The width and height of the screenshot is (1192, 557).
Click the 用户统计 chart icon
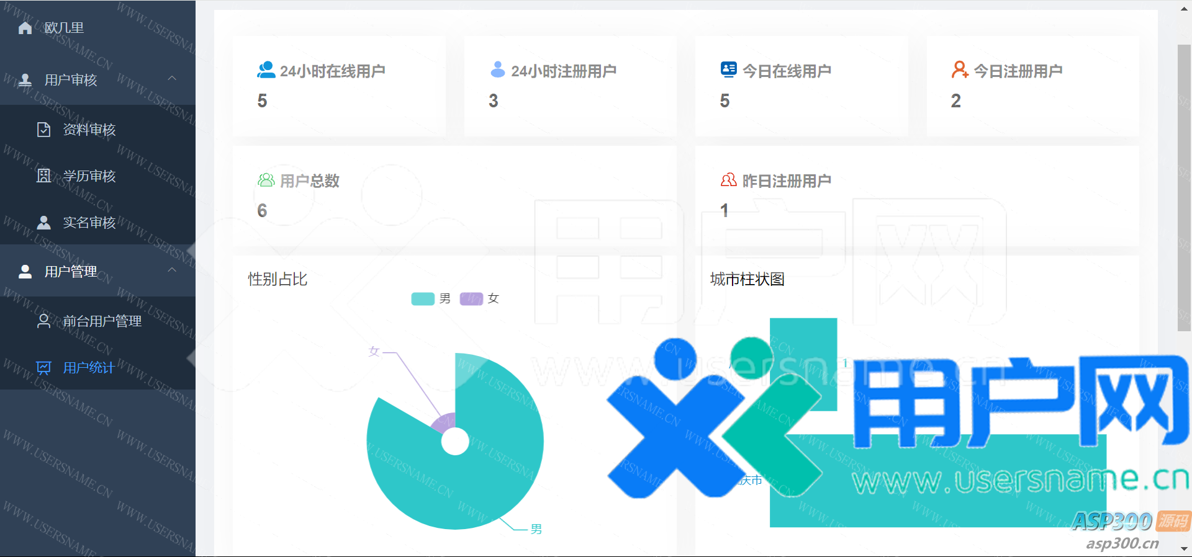(43, 368)
